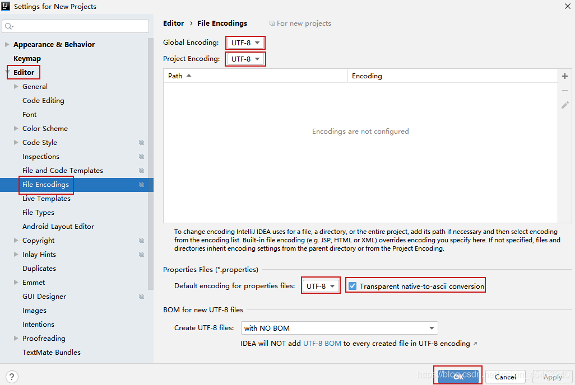Click the For new projects icon in header
The image size is (575, 385).
(x=272, y=23)
